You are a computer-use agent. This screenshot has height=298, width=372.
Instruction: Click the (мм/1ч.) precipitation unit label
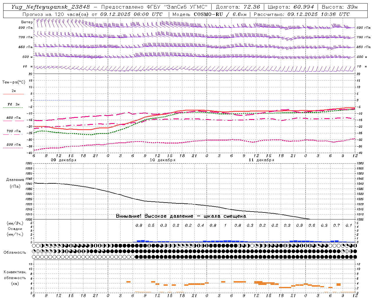pos(15,234)
